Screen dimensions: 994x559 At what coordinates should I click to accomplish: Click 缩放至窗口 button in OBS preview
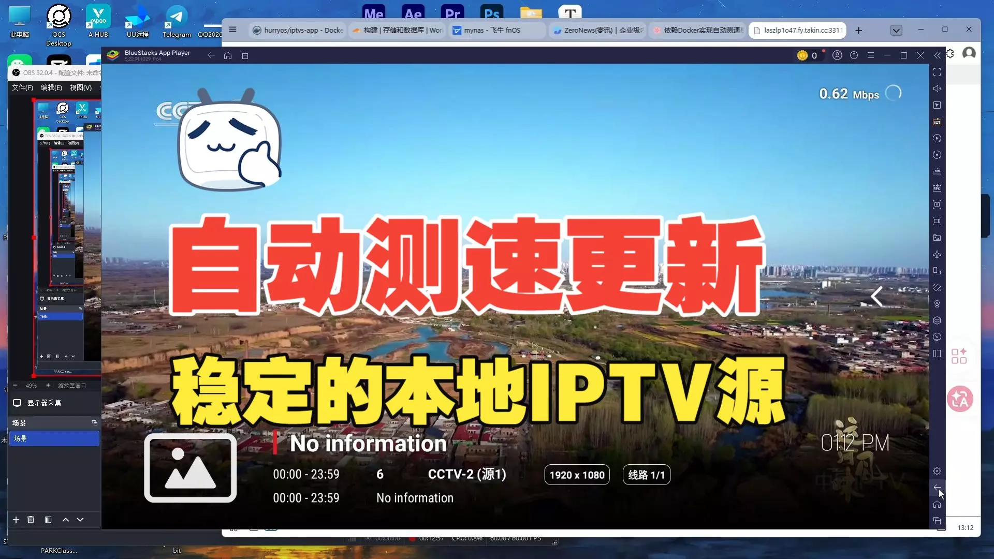pos(72,386)
